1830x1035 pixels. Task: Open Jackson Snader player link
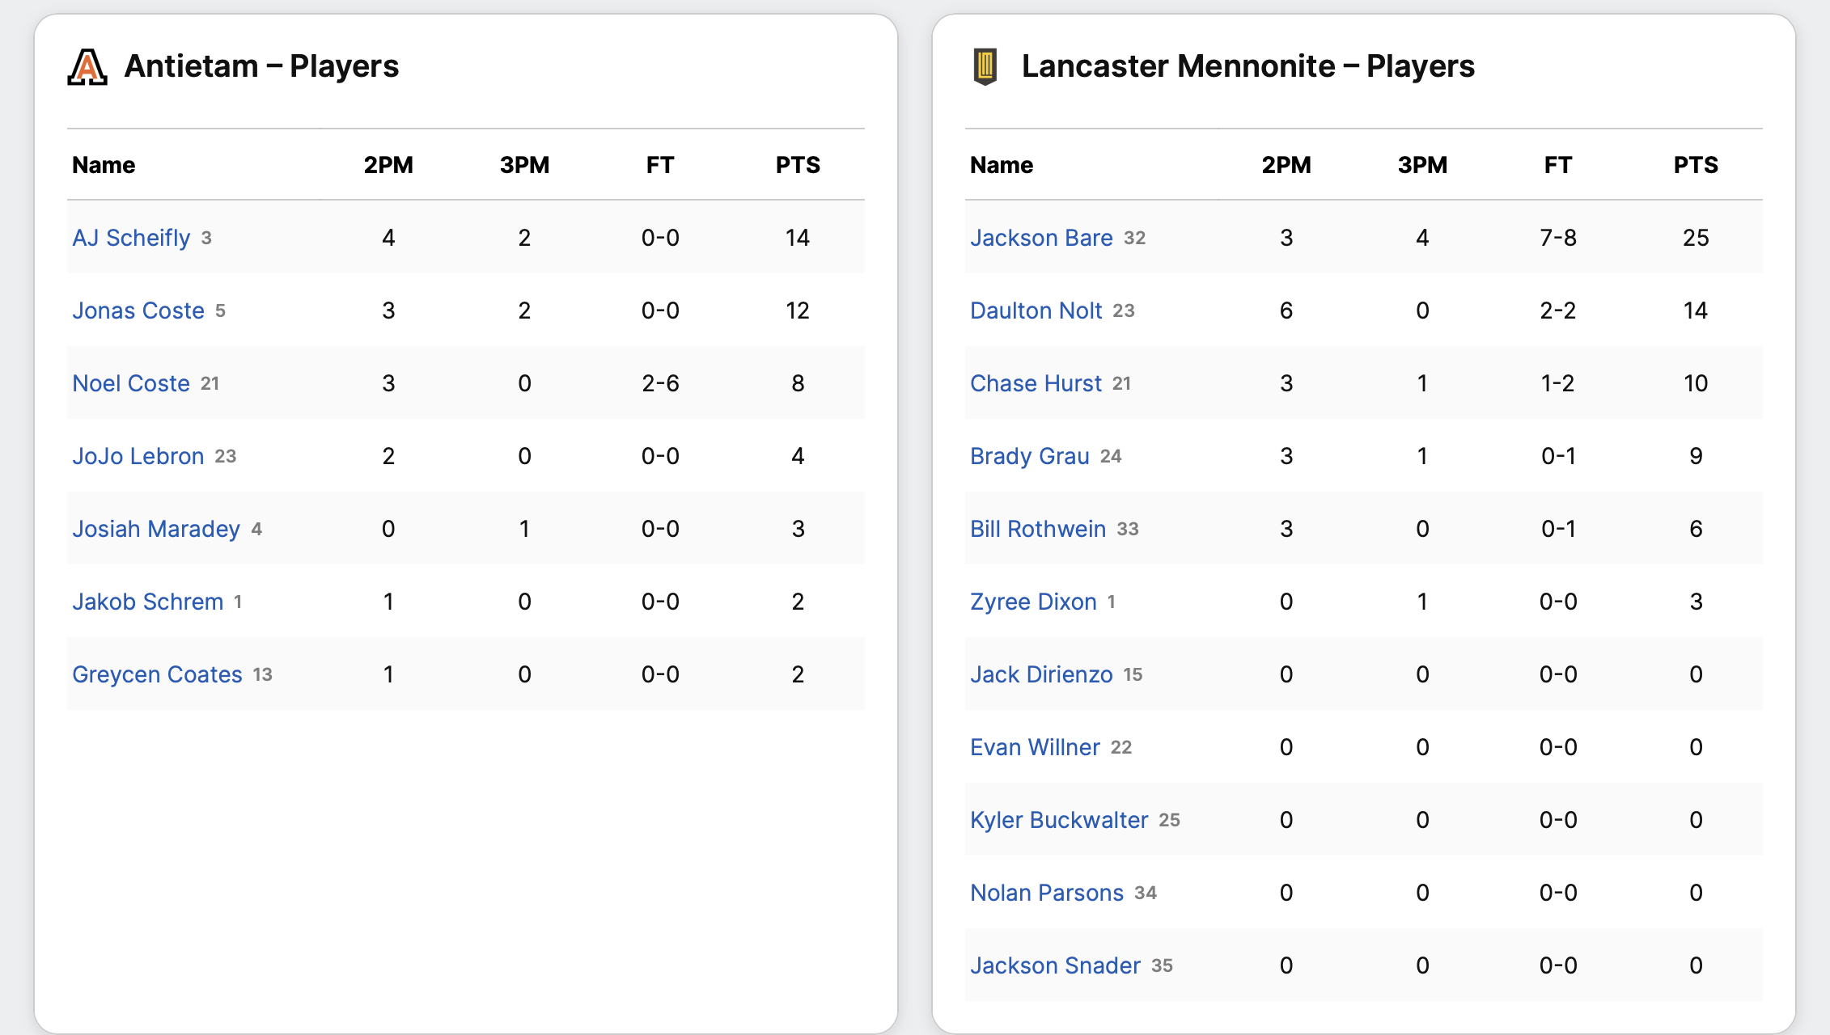1055,965
